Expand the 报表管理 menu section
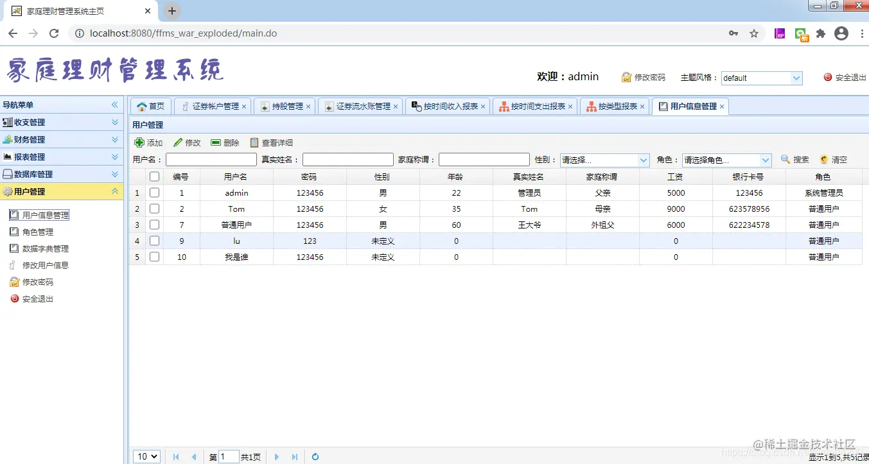Screen dimensions: 869x464 point(115,157)
